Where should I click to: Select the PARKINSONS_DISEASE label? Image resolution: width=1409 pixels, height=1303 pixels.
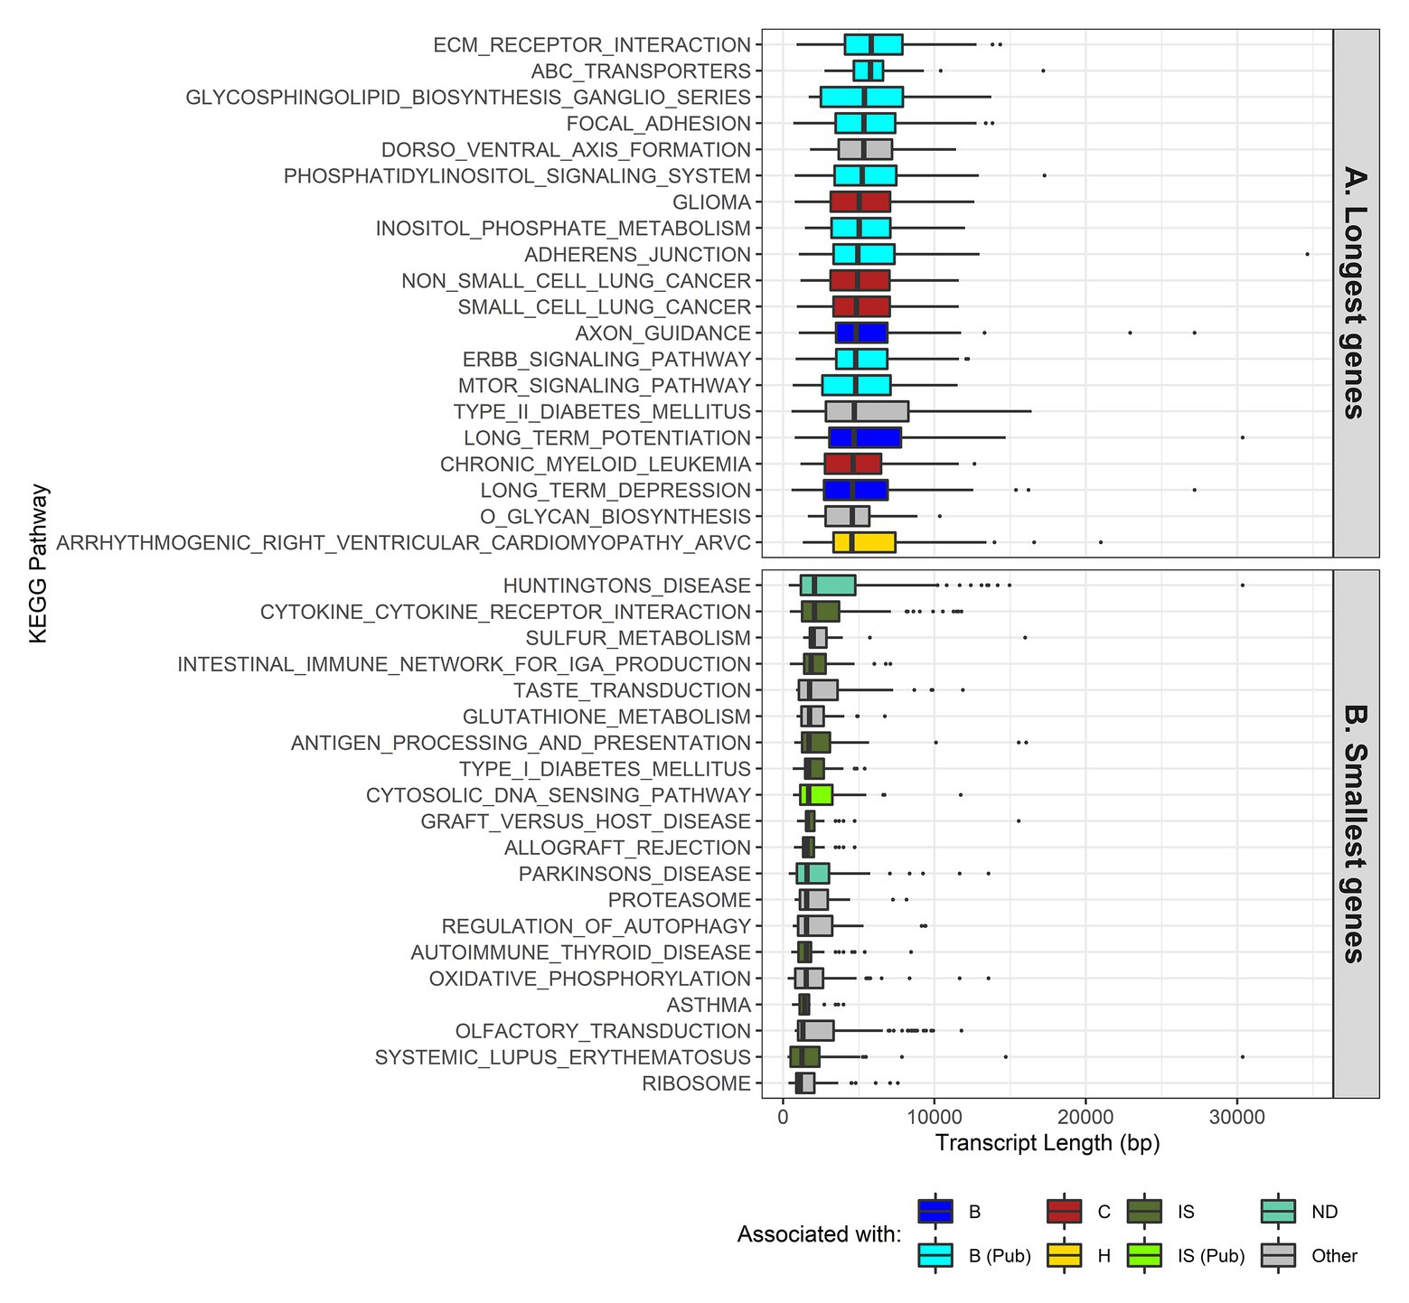point(635,875)
